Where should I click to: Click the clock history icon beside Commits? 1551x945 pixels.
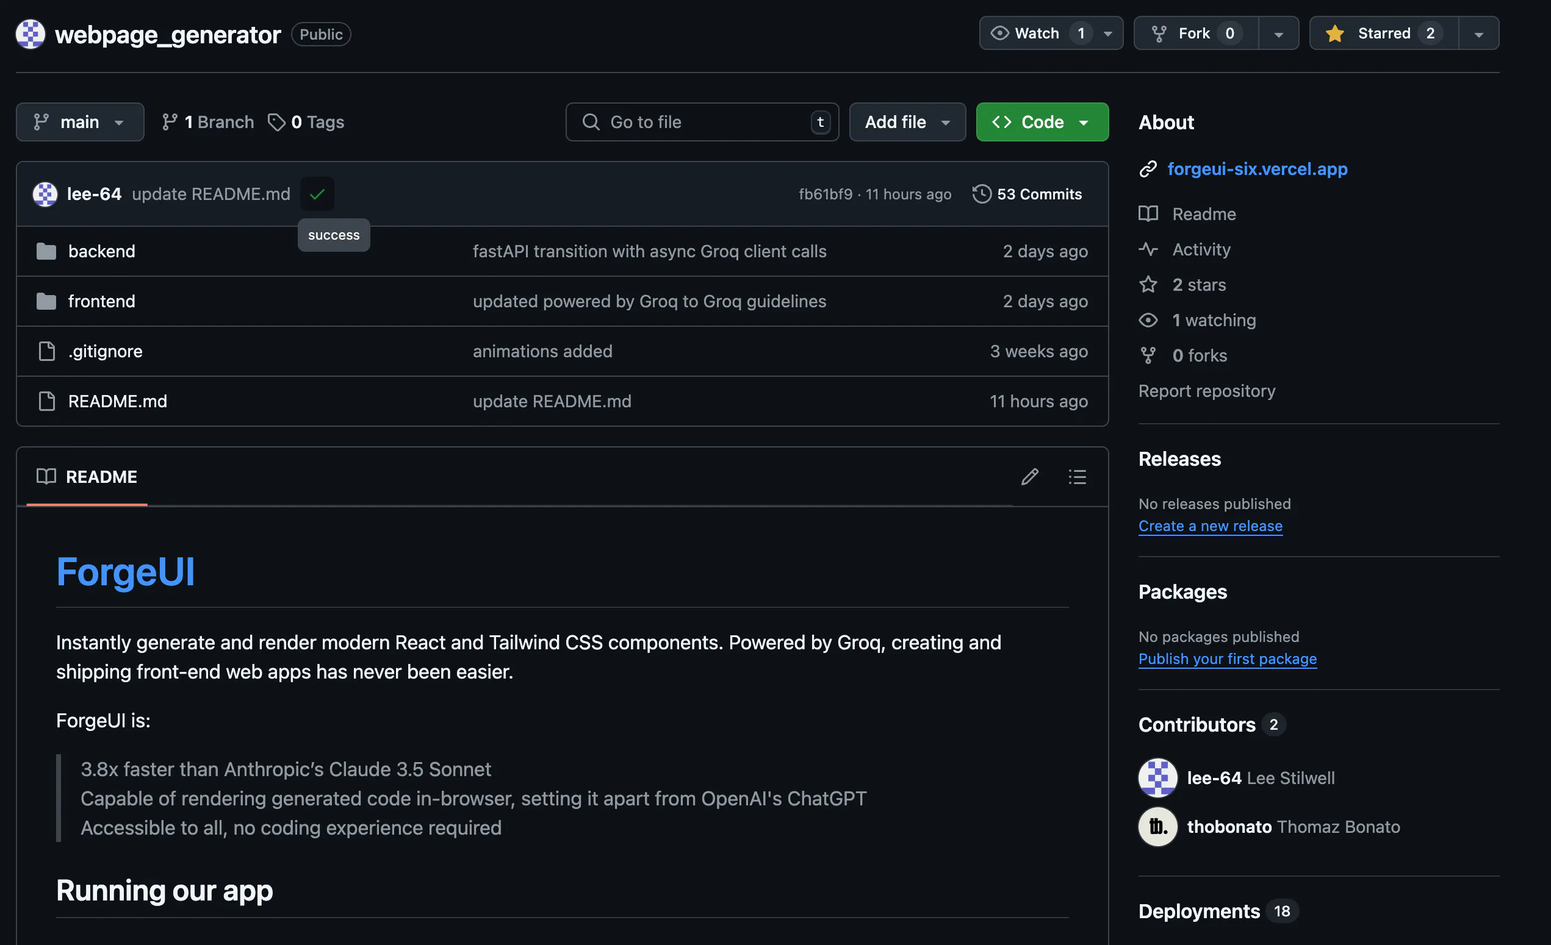point(981,194)
